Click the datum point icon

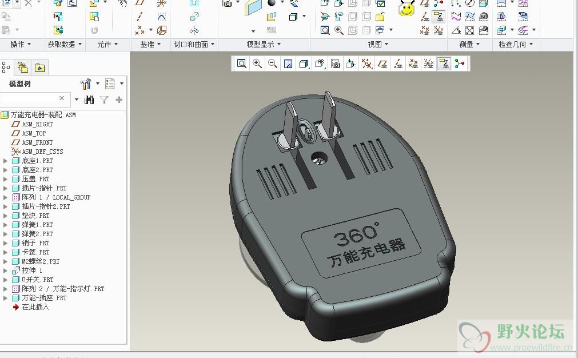coord(139,30)
